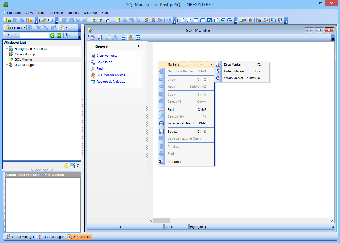The height and width of the screenshot is (243, 340).
Task: Click the single user icon for User Manager
Action: point(147,20)
